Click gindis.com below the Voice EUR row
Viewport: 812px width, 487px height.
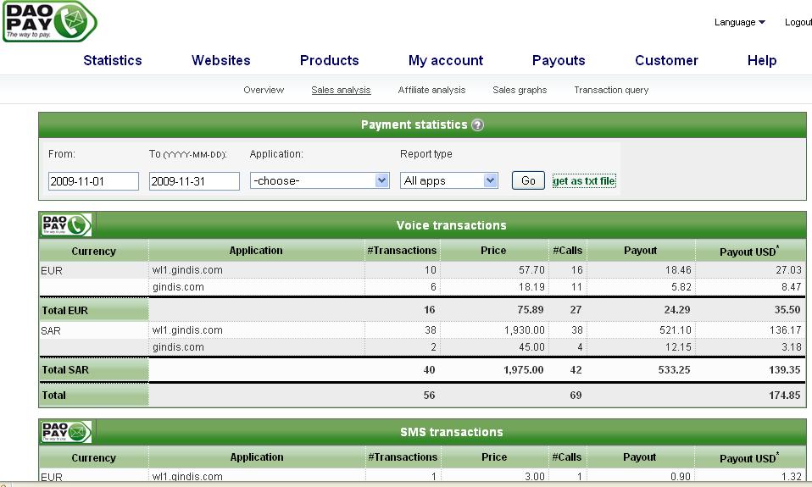178,287
